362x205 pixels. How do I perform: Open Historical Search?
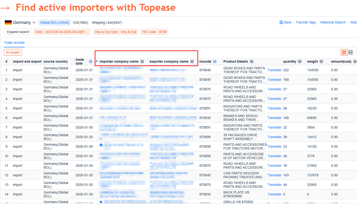pyautogui.click(x=333, y=22)
